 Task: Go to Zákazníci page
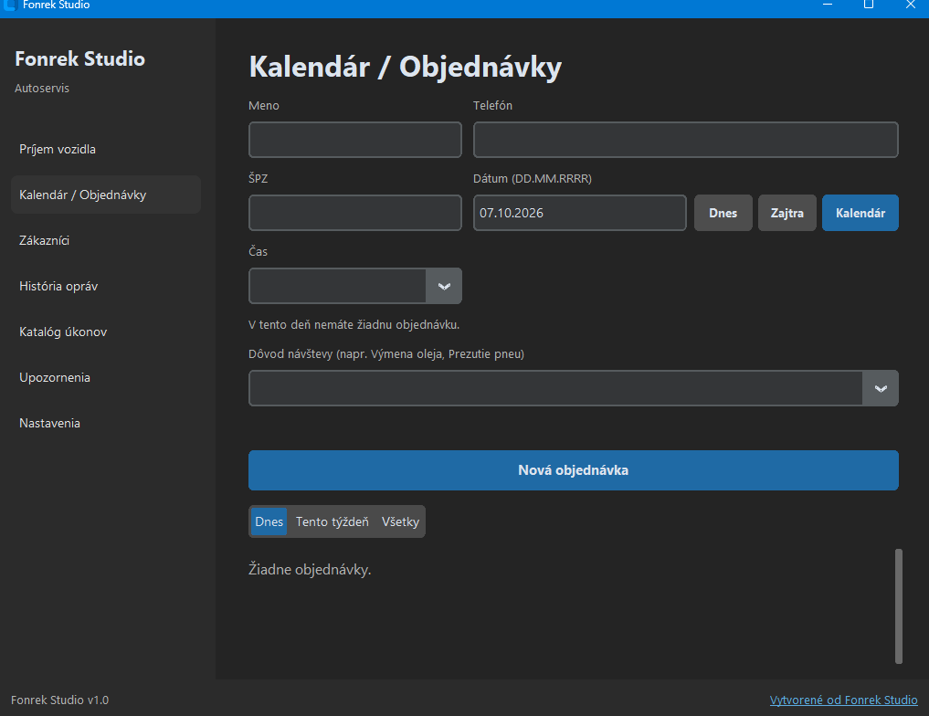(x=106, y=240)
